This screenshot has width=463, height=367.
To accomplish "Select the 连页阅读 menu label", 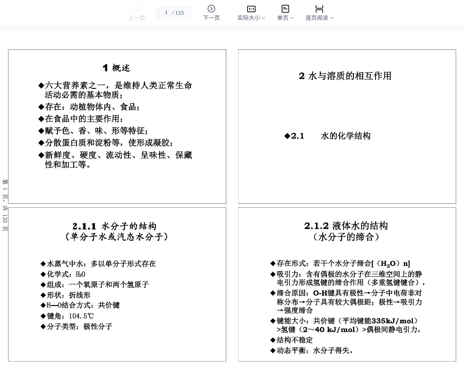I will pyautogui.click(x=317, y=18).
